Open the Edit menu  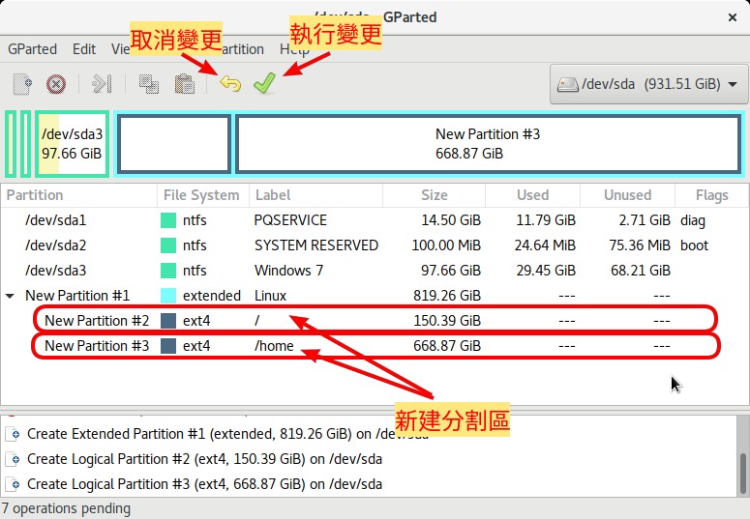coord(84,48)
